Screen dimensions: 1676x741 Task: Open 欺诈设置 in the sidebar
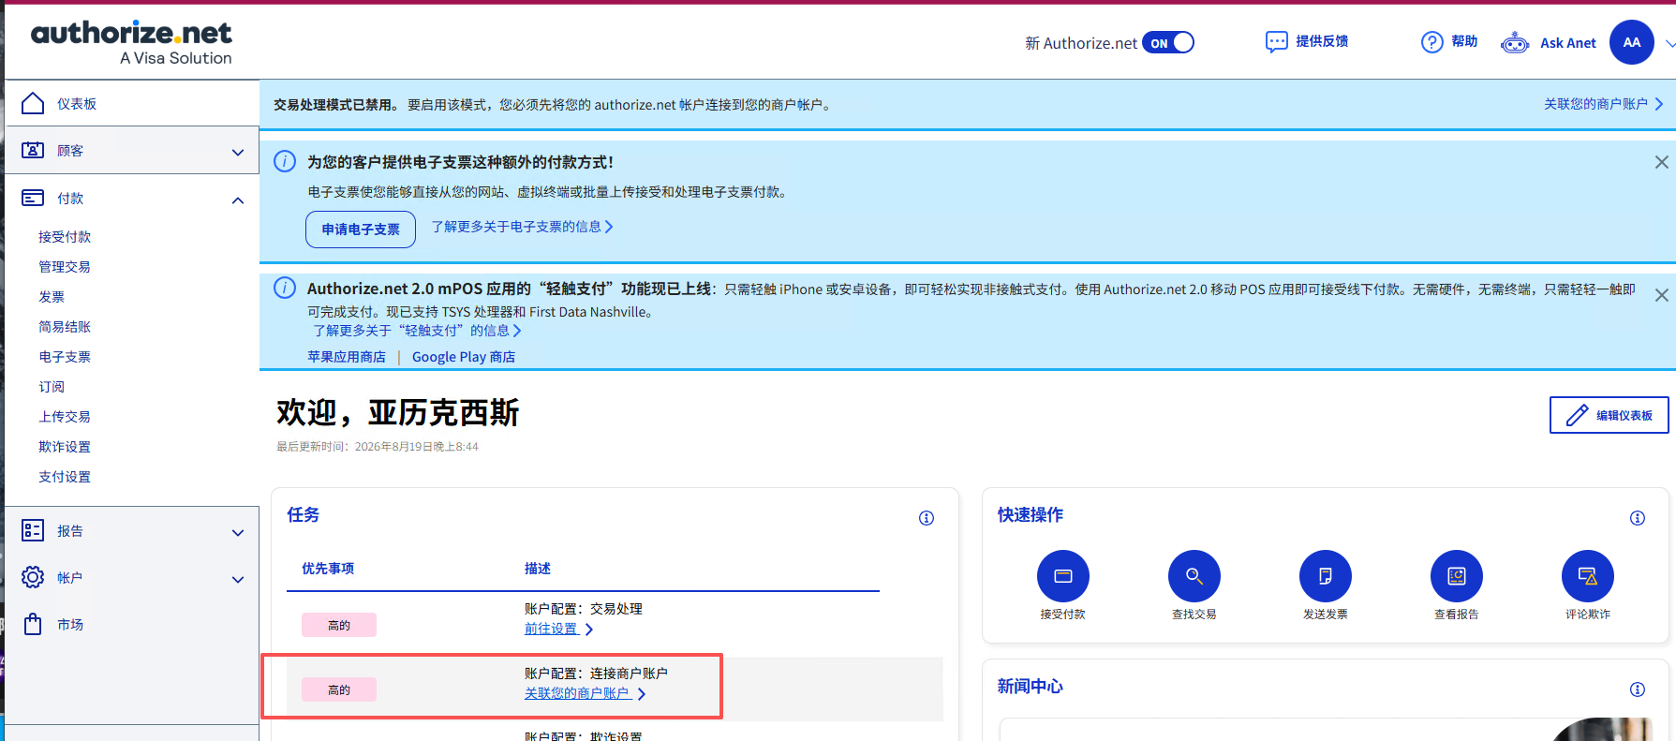[65, 447]
